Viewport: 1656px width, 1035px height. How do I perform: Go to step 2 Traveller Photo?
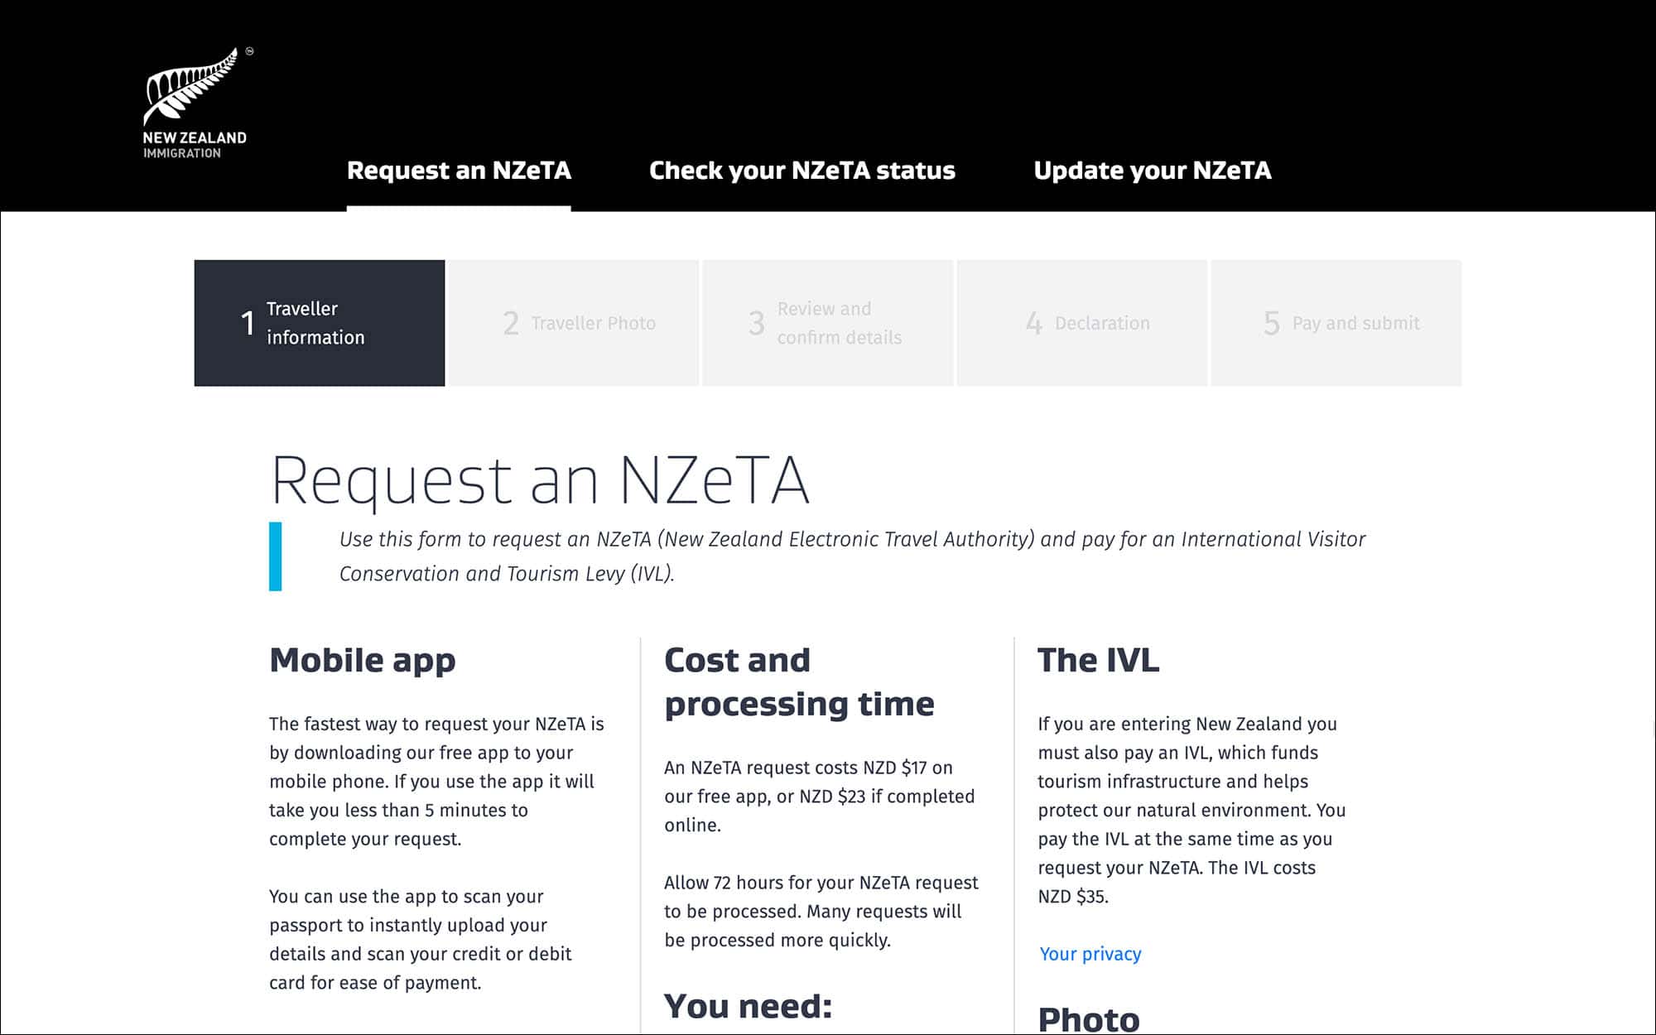pyautogui.click(x=574, y=323)
